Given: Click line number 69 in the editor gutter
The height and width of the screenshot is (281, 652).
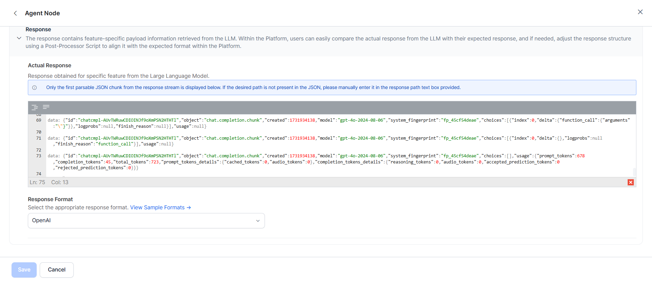Looking at the screenshot, I should pyautogui.click(x=38, y=120).
